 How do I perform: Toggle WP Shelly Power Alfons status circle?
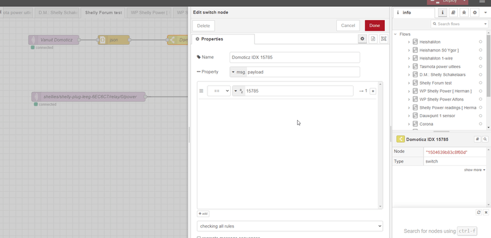481,99
